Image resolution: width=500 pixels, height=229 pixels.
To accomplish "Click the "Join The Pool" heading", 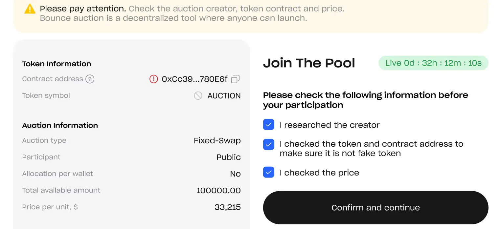I will point(309,63).
